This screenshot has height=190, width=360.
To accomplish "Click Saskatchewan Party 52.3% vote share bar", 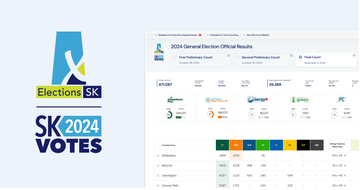I will (x=181, y=117).
